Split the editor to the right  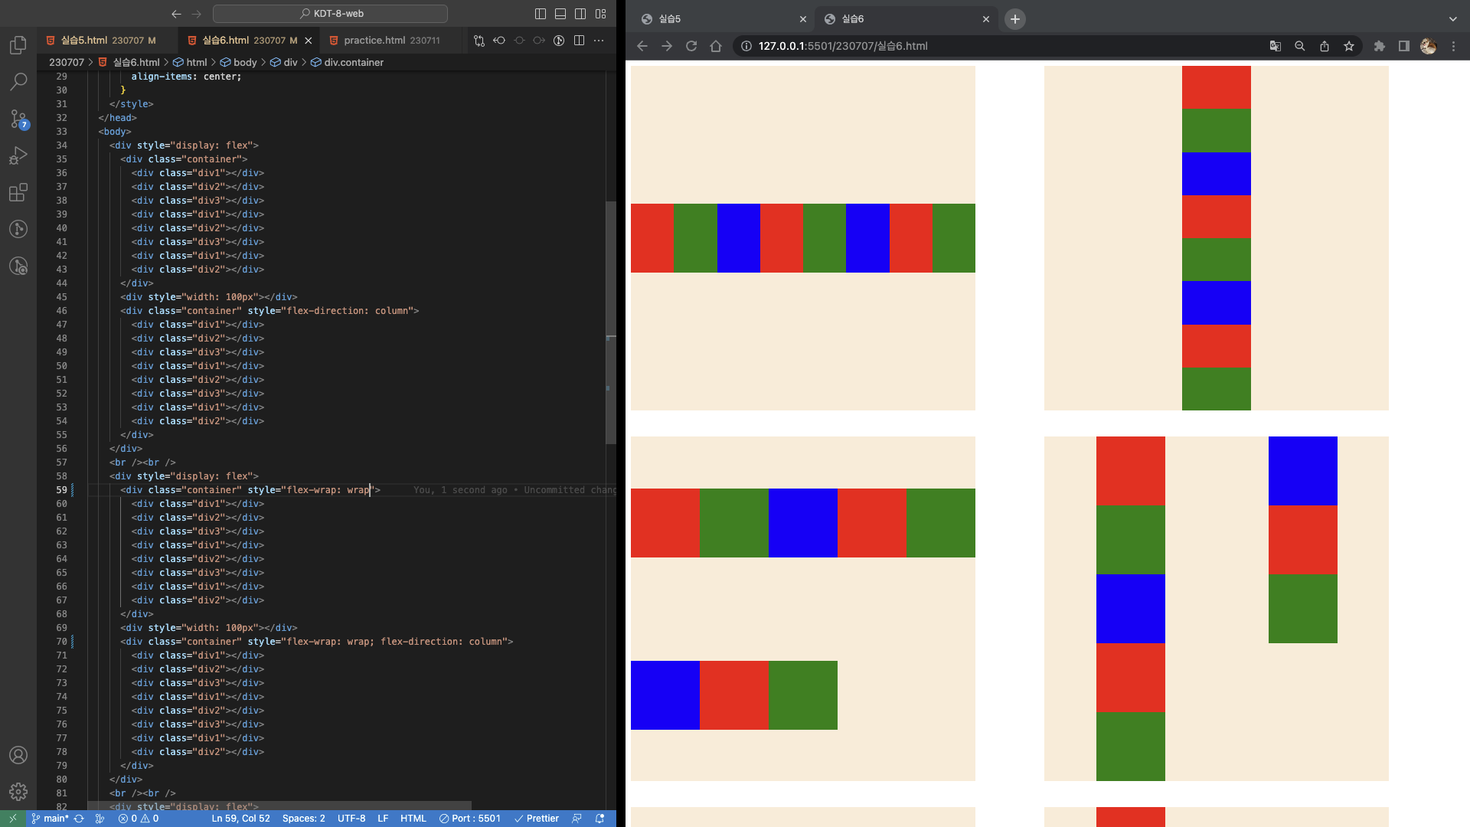[579, 41]
